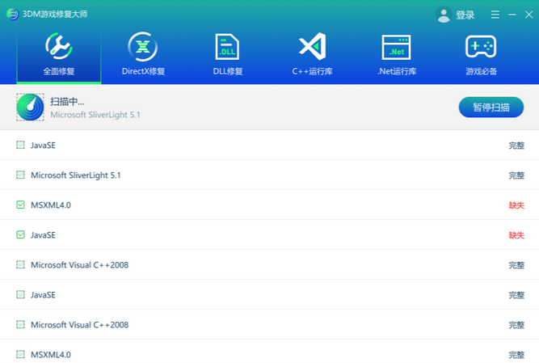Click the 3DM app logo in title bar
Viewport: 539px width, 363px height.
pos(11,15)
